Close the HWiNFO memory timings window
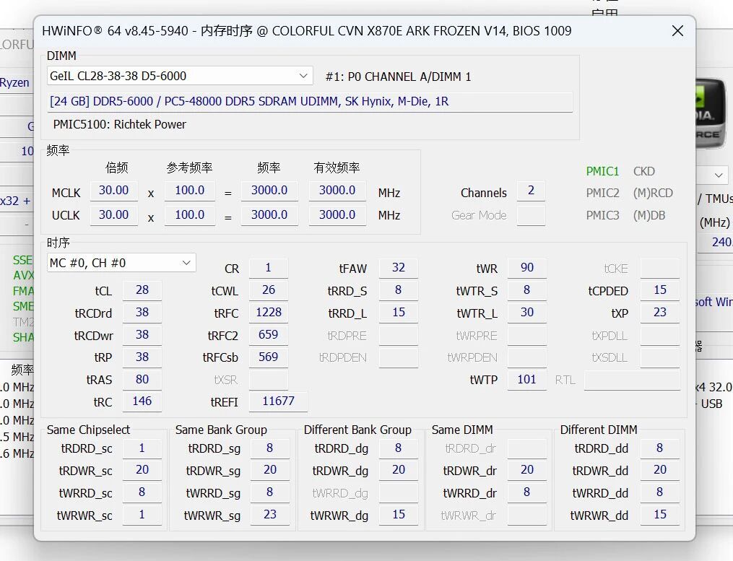733x561 pixels. click(x=677, y=31)
